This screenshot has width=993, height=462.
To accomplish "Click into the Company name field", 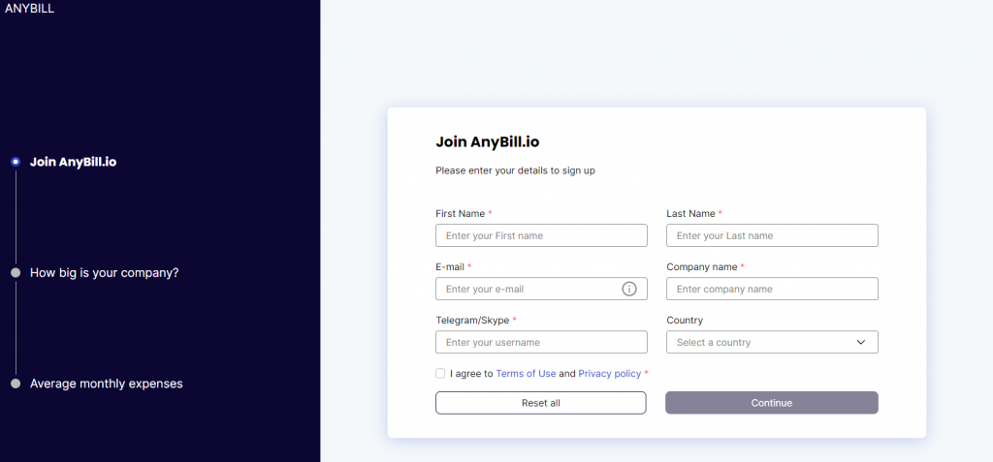I will tap(772, 289).
